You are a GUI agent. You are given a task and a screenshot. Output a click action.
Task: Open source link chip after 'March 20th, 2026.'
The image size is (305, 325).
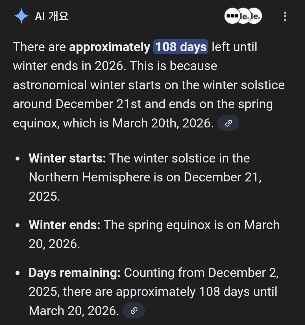[x=228, y=123]
